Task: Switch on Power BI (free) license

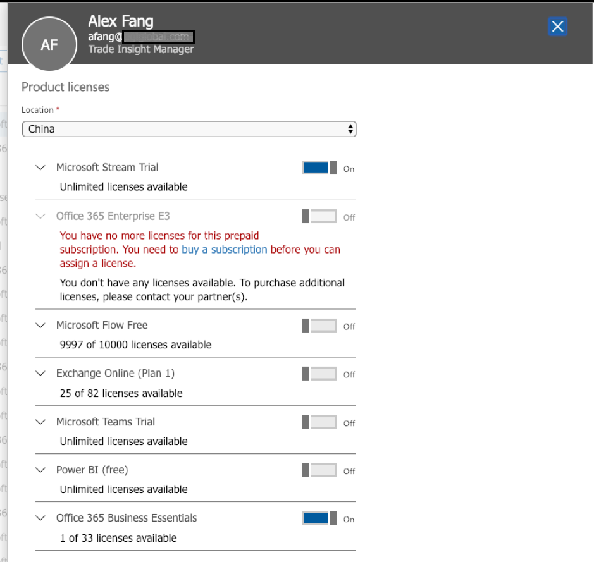Action: [319, 470]
